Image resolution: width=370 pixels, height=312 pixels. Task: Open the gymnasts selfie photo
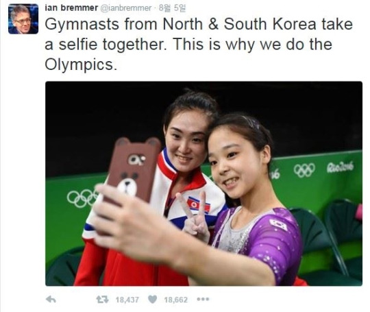pyautogui.click(x=204, y=184)
